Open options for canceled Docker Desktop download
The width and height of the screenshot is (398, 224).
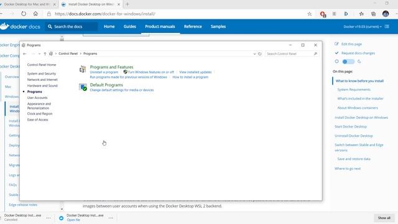coord(49,218)
